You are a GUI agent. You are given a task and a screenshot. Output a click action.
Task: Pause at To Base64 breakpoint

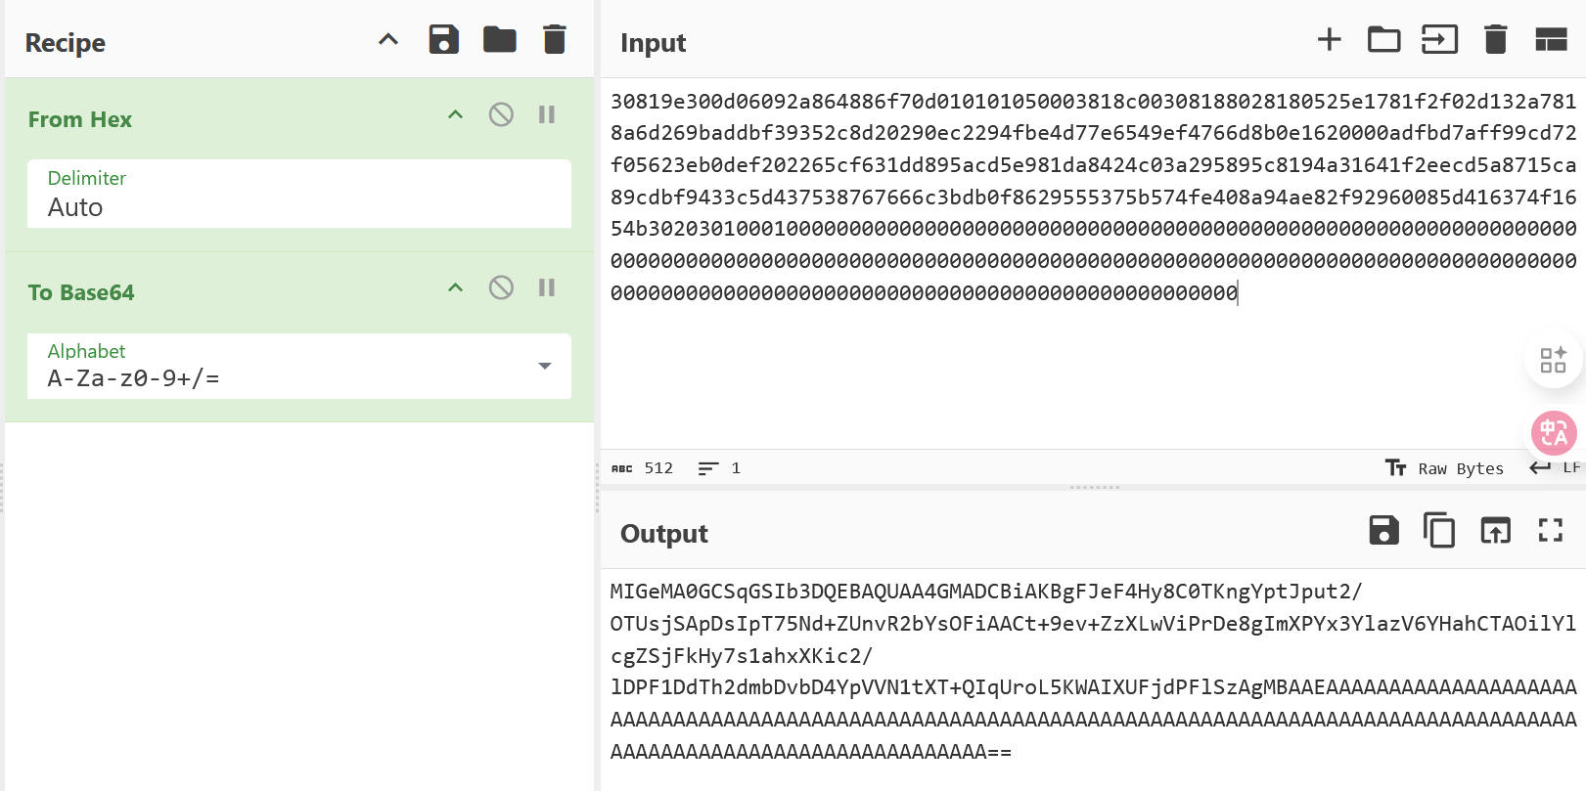tap(547, 287)
